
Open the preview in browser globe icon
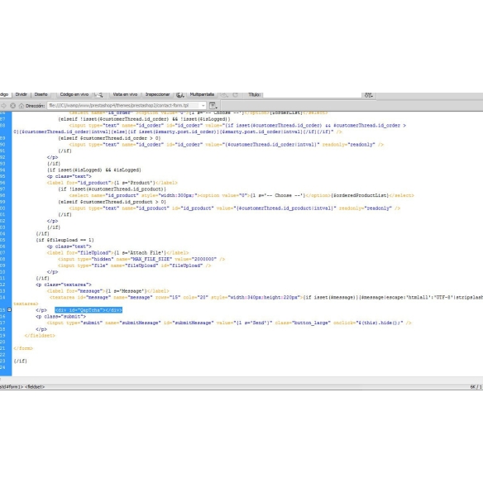coord(180,95)
